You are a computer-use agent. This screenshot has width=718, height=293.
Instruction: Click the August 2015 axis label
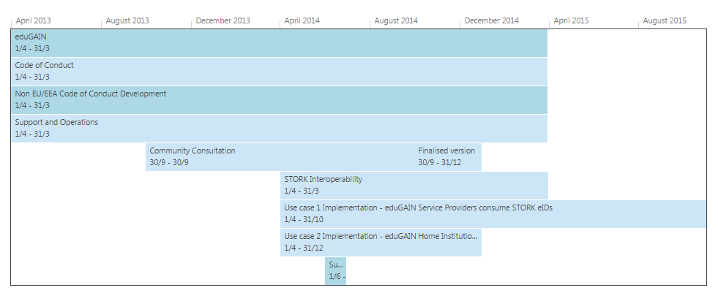click(x=665, y=20)
